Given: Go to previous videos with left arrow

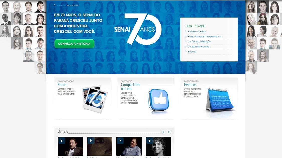Looking at the screenshot, I should pyautogui.click(x=163, y=132).
